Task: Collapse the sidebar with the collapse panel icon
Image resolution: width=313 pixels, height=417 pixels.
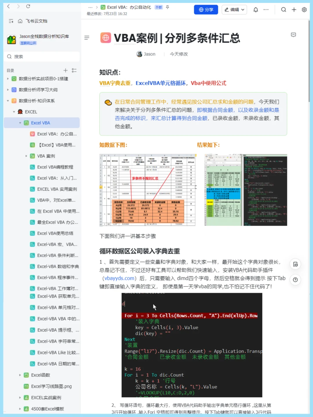Action: (x=11, y=21)
